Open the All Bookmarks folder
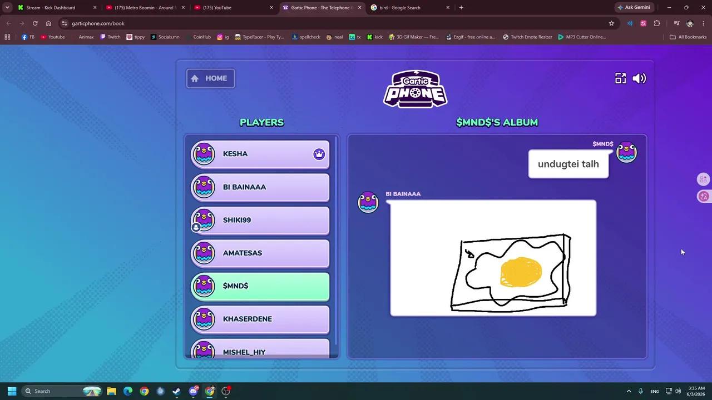Viewport: 712px width, 400px height. point(688,37)
